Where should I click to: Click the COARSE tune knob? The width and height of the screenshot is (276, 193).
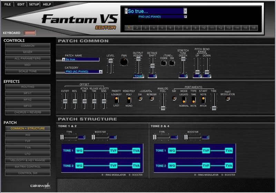tap(163, 63)
